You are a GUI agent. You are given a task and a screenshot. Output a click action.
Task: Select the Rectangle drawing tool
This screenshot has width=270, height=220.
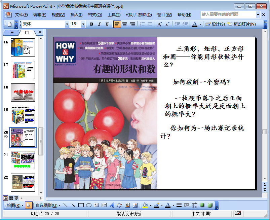pyautogui.click(x=81, y=205)
